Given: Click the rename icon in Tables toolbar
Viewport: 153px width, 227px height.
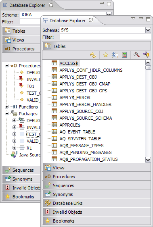Looking at the screenshot, I should coord(115,55).
